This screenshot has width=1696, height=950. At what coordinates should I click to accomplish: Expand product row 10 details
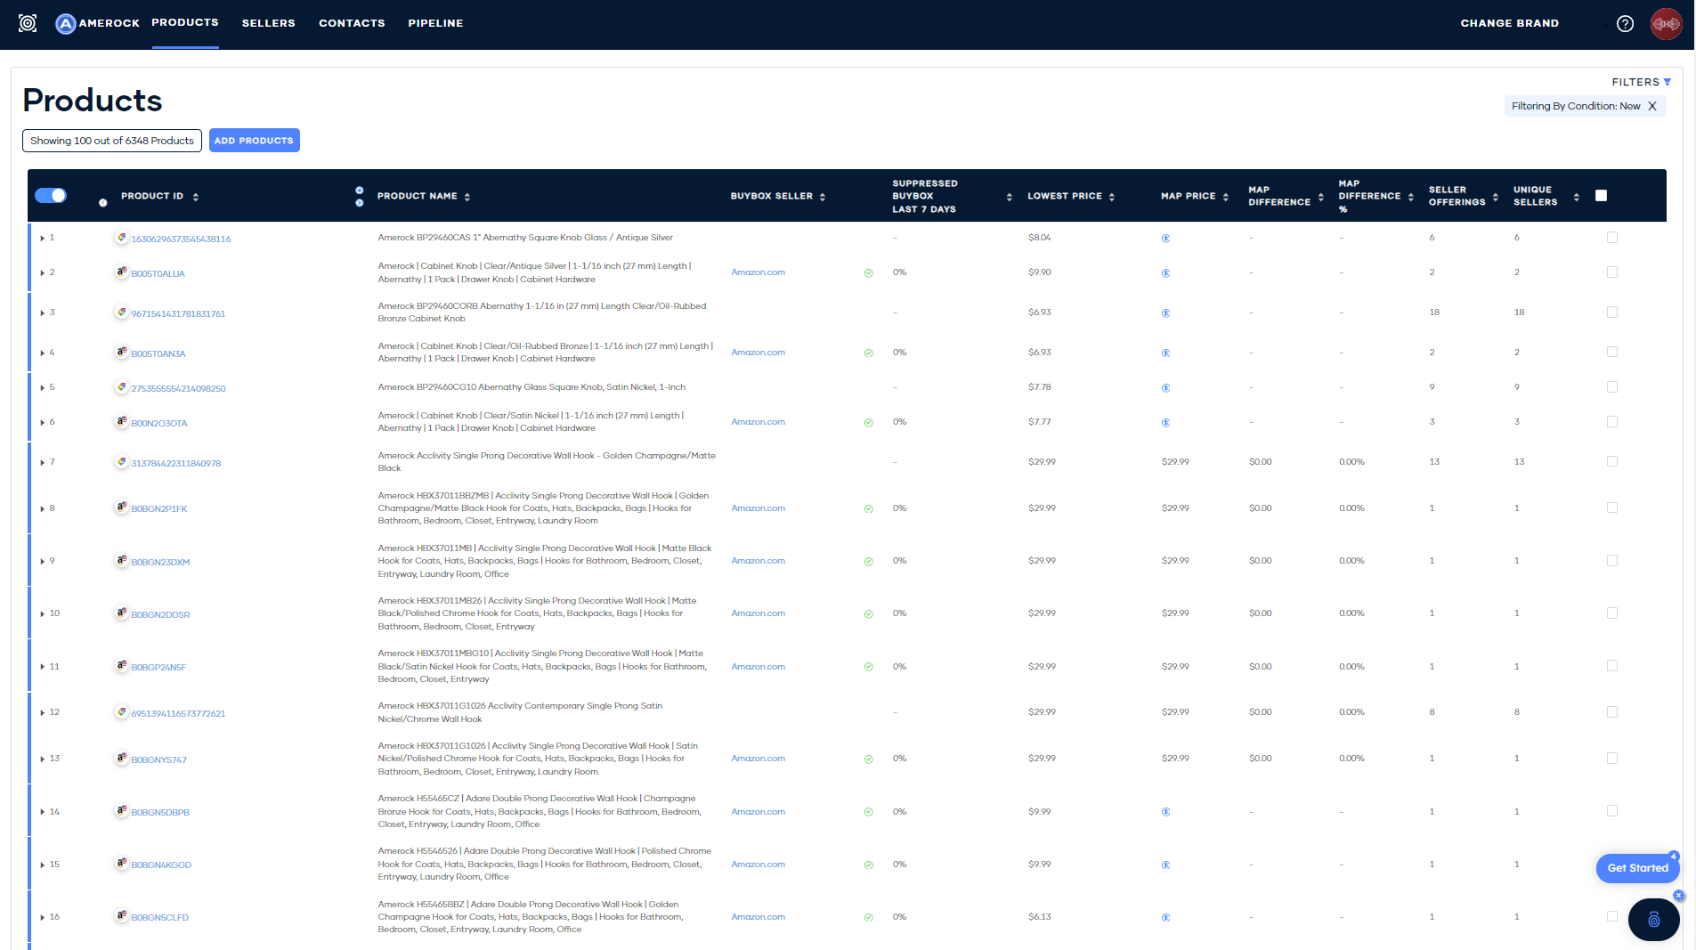[42, 614]
